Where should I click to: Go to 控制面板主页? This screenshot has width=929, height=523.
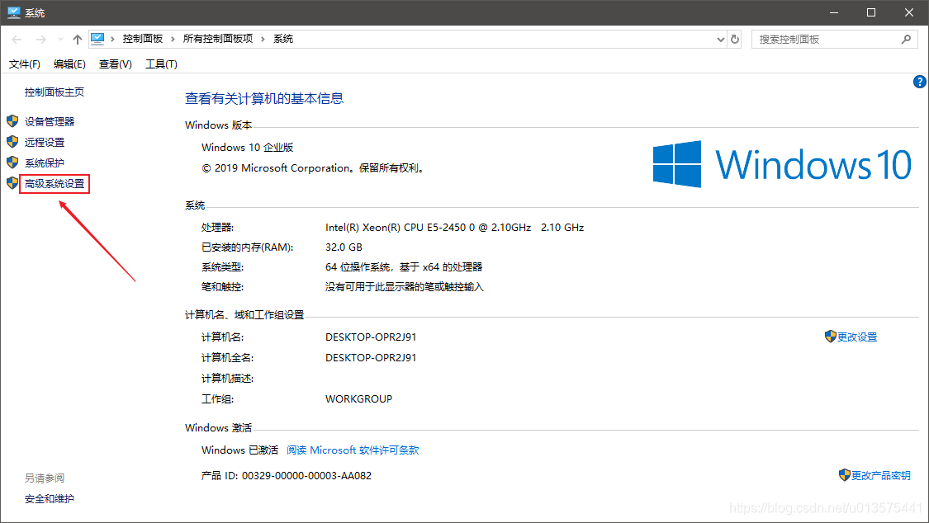[55, 92]
